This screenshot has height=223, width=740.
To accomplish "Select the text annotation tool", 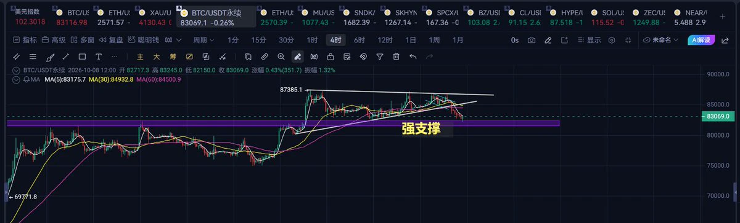I will click(98, 57).
